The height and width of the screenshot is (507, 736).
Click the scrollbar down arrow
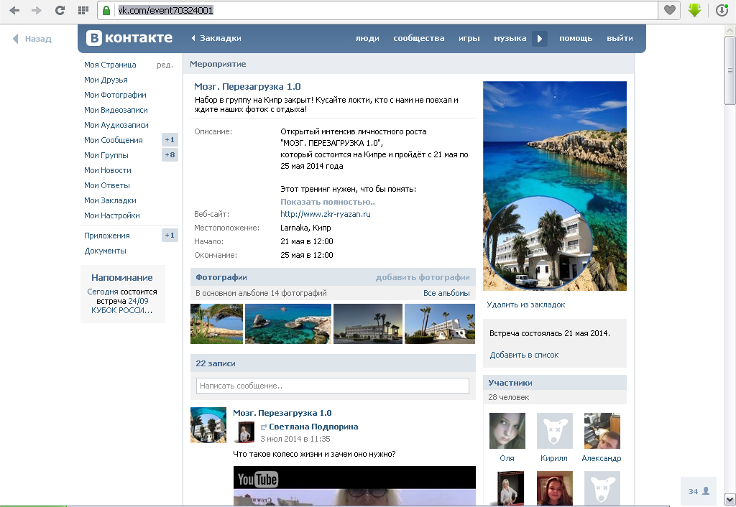point(730,499)
